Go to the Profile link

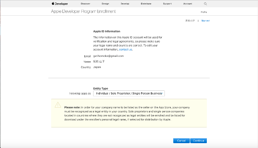point(204,12)
